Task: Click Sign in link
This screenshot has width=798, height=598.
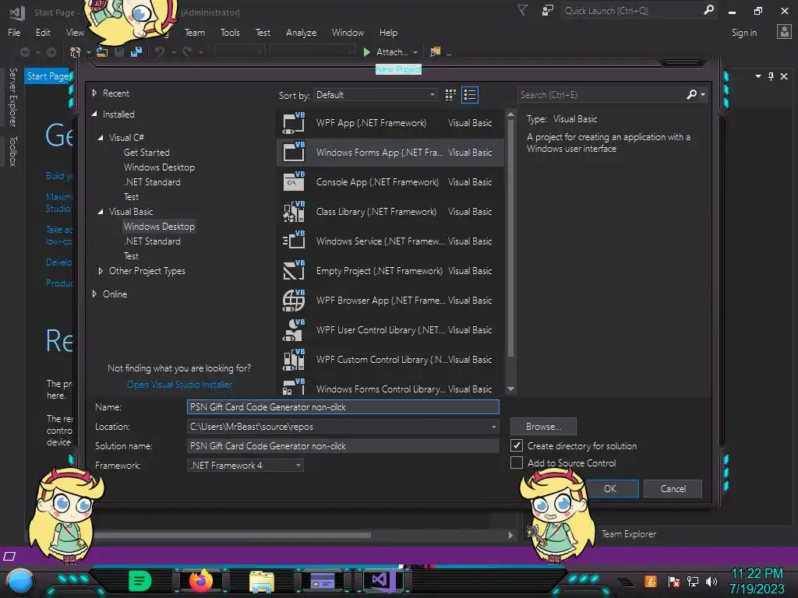Action: click(744, 33)
